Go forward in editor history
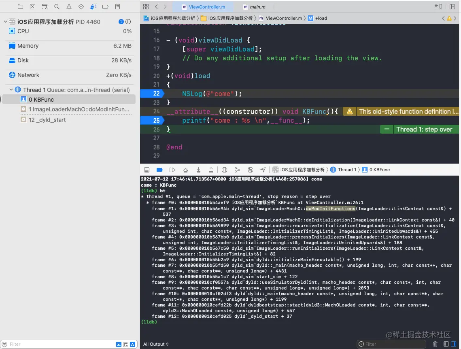The height and width of the screenshot is (349, 461). [165, 6]
